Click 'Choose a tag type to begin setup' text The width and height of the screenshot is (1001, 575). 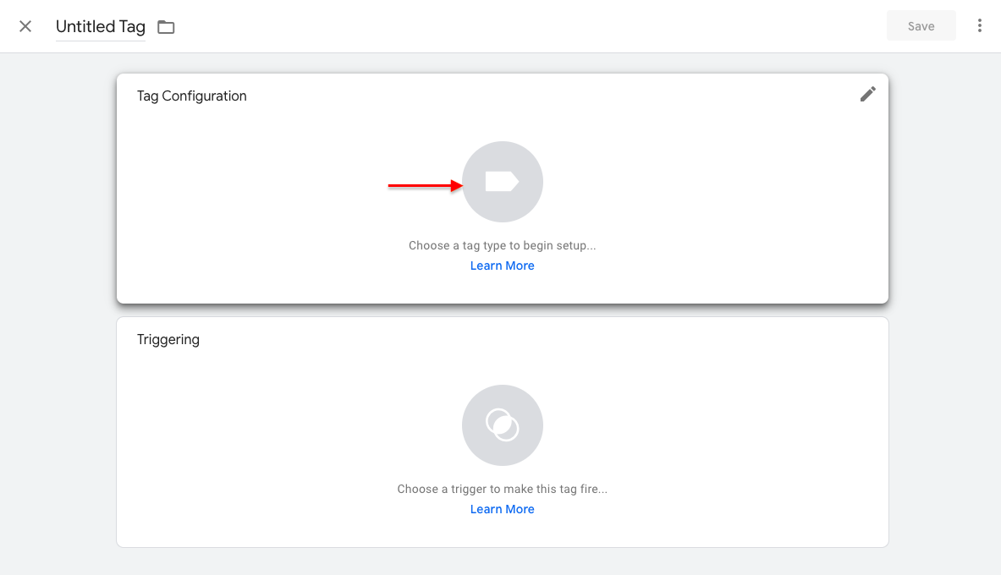(x=502, y=244)
